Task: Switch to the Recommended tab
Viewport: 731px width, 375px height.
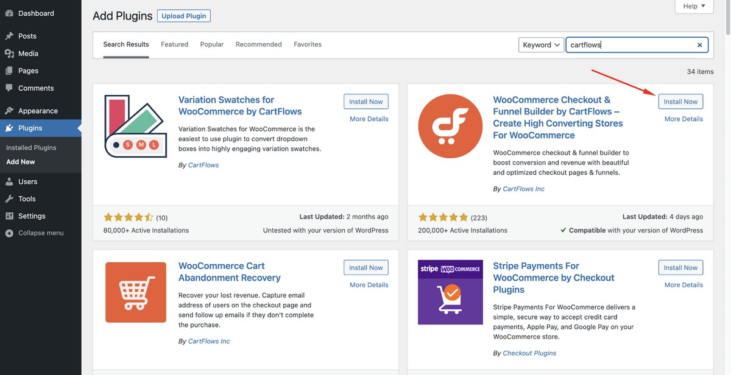Action: [x=259, y=44]
